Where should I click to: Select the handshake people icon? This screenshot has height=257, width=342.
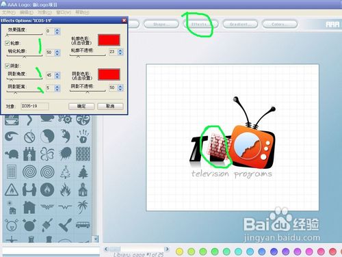pyautogui.click(x=29, y=189)
